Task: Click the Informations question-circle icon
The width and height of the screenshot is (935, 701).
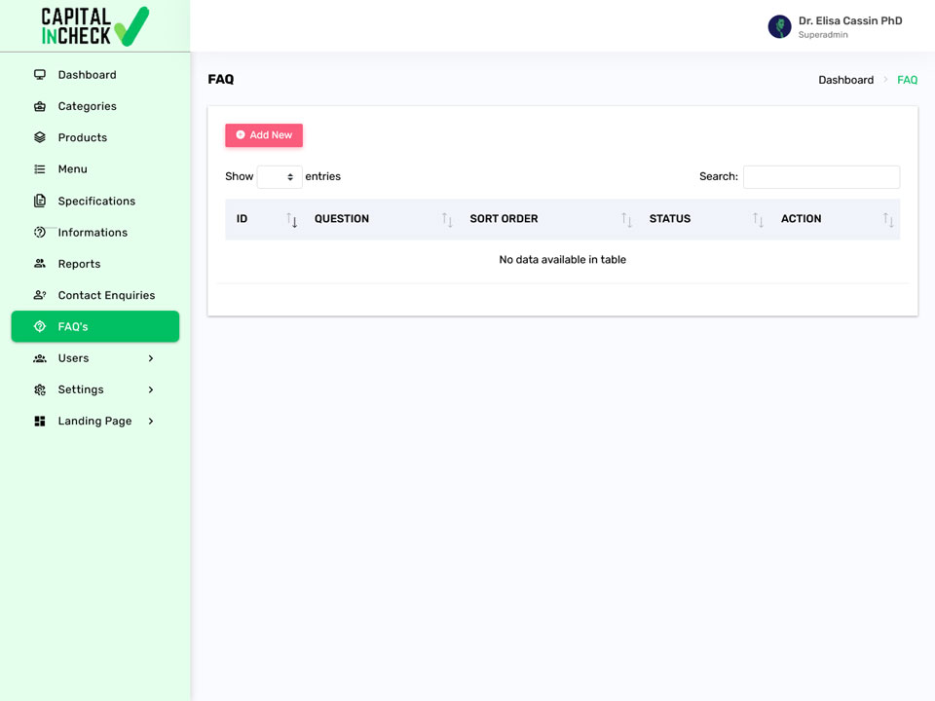Action: (40, 233)
